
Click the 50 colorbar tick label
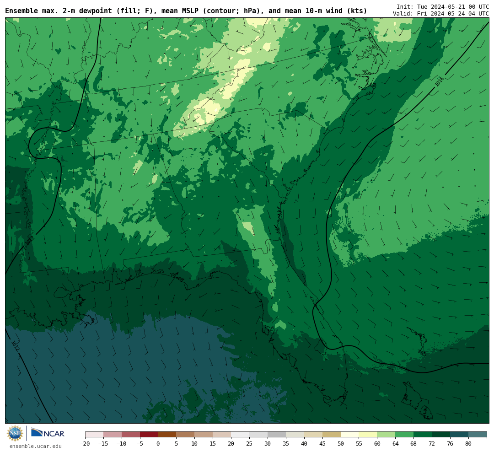341,444
